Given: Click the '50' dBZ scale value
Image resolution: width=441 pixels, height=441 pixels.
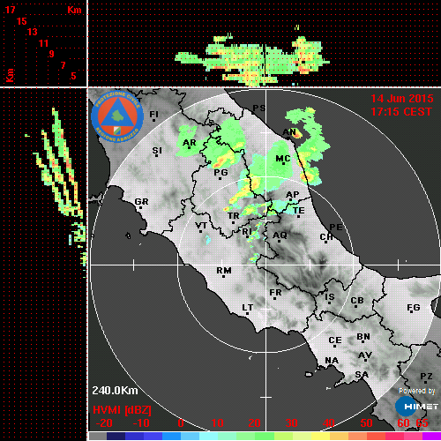Looking at the screenshot, I should pyautogui.click(x=366, y=423).
